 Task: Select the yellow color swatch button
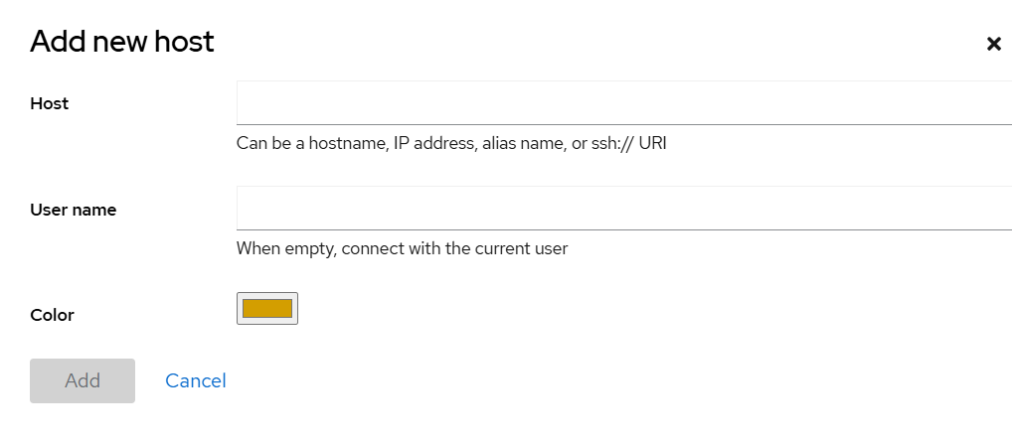tap(267, 309)
